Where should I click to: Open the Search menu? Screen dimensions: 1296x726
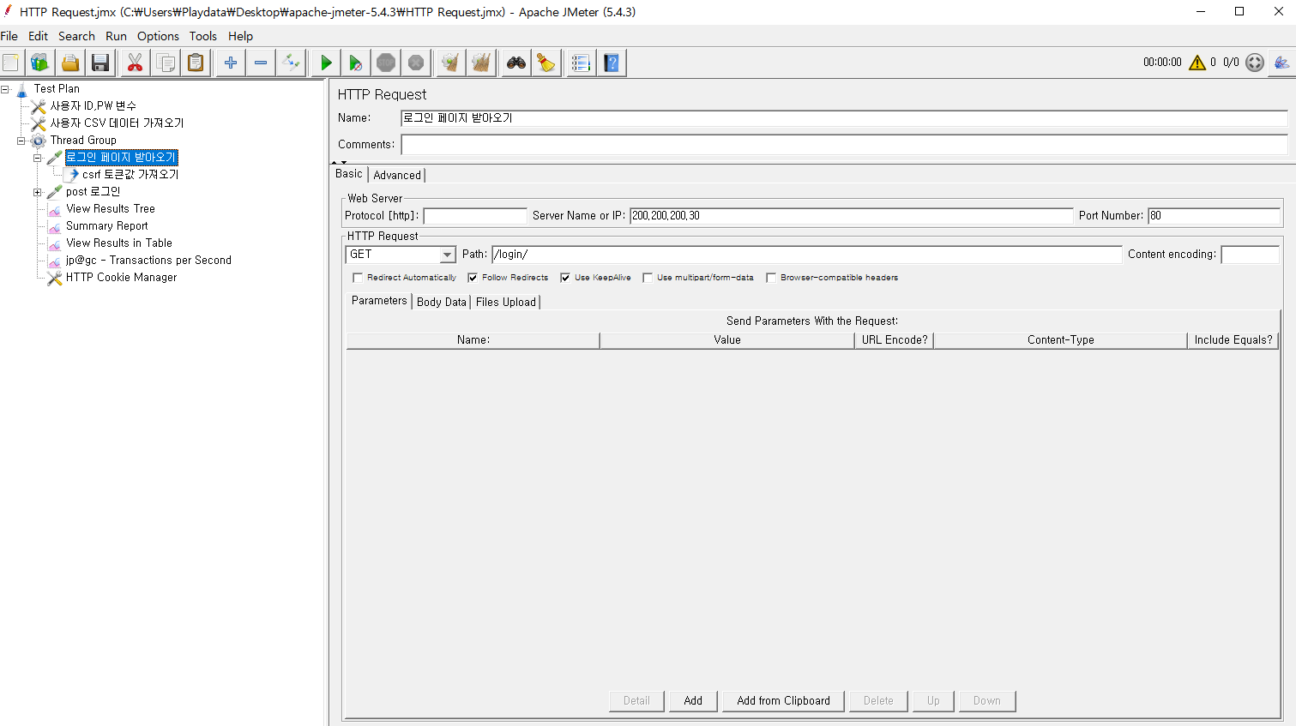(76, 36)
